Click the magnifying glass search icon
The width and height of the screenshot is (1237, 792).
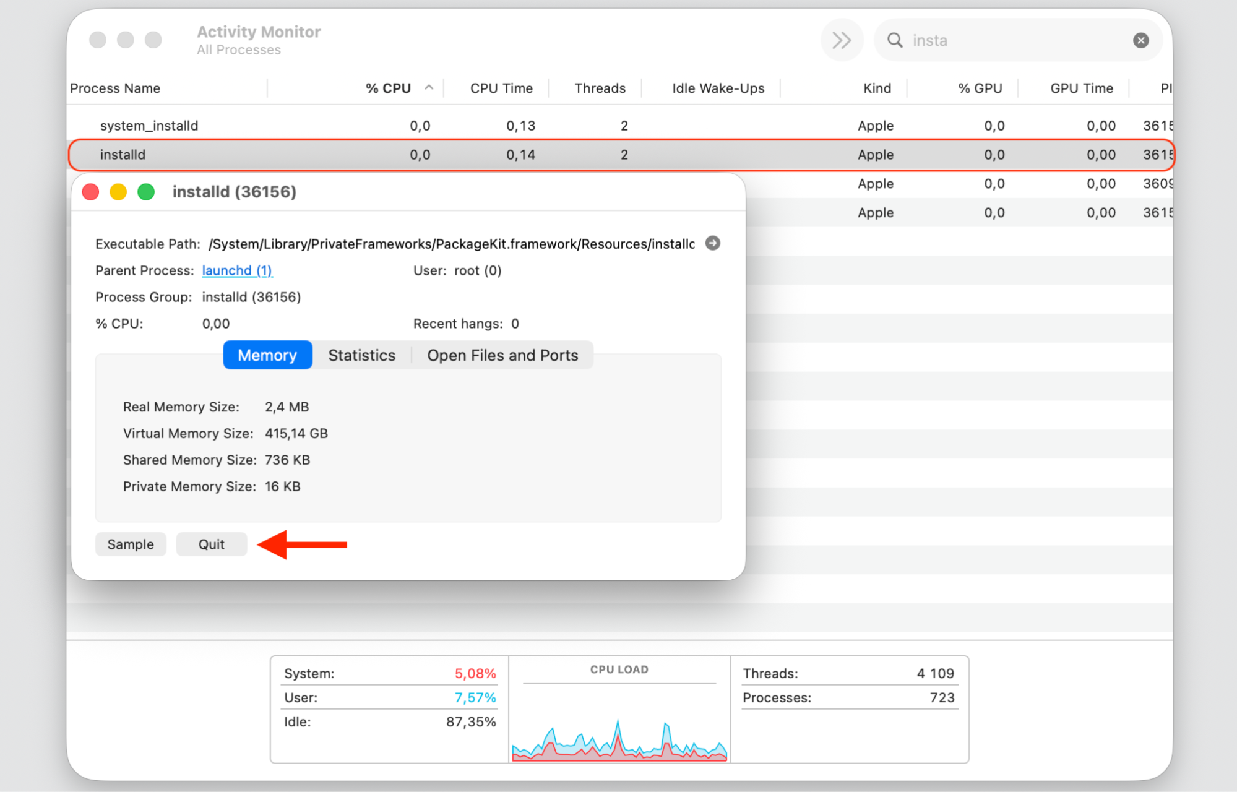point(895,40)
